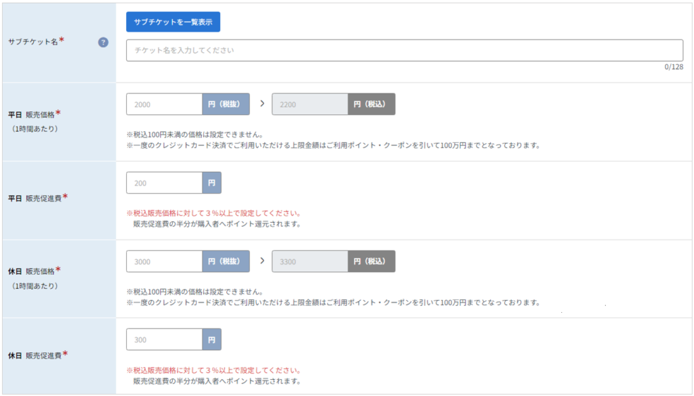Viewport: 694px width, 396px height.
Task: Click the （1時間あたり） text under 休日 販売価格
Action: click(x=35, y=286)
